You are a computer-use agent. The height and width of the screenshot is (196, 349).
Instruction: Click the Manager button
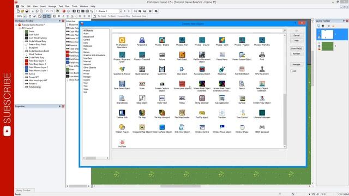(297, 64)
